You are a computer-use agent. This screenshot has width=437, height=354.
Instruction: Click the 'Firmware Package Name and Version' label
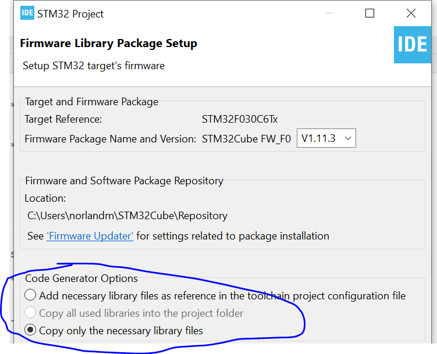point(111,139)
